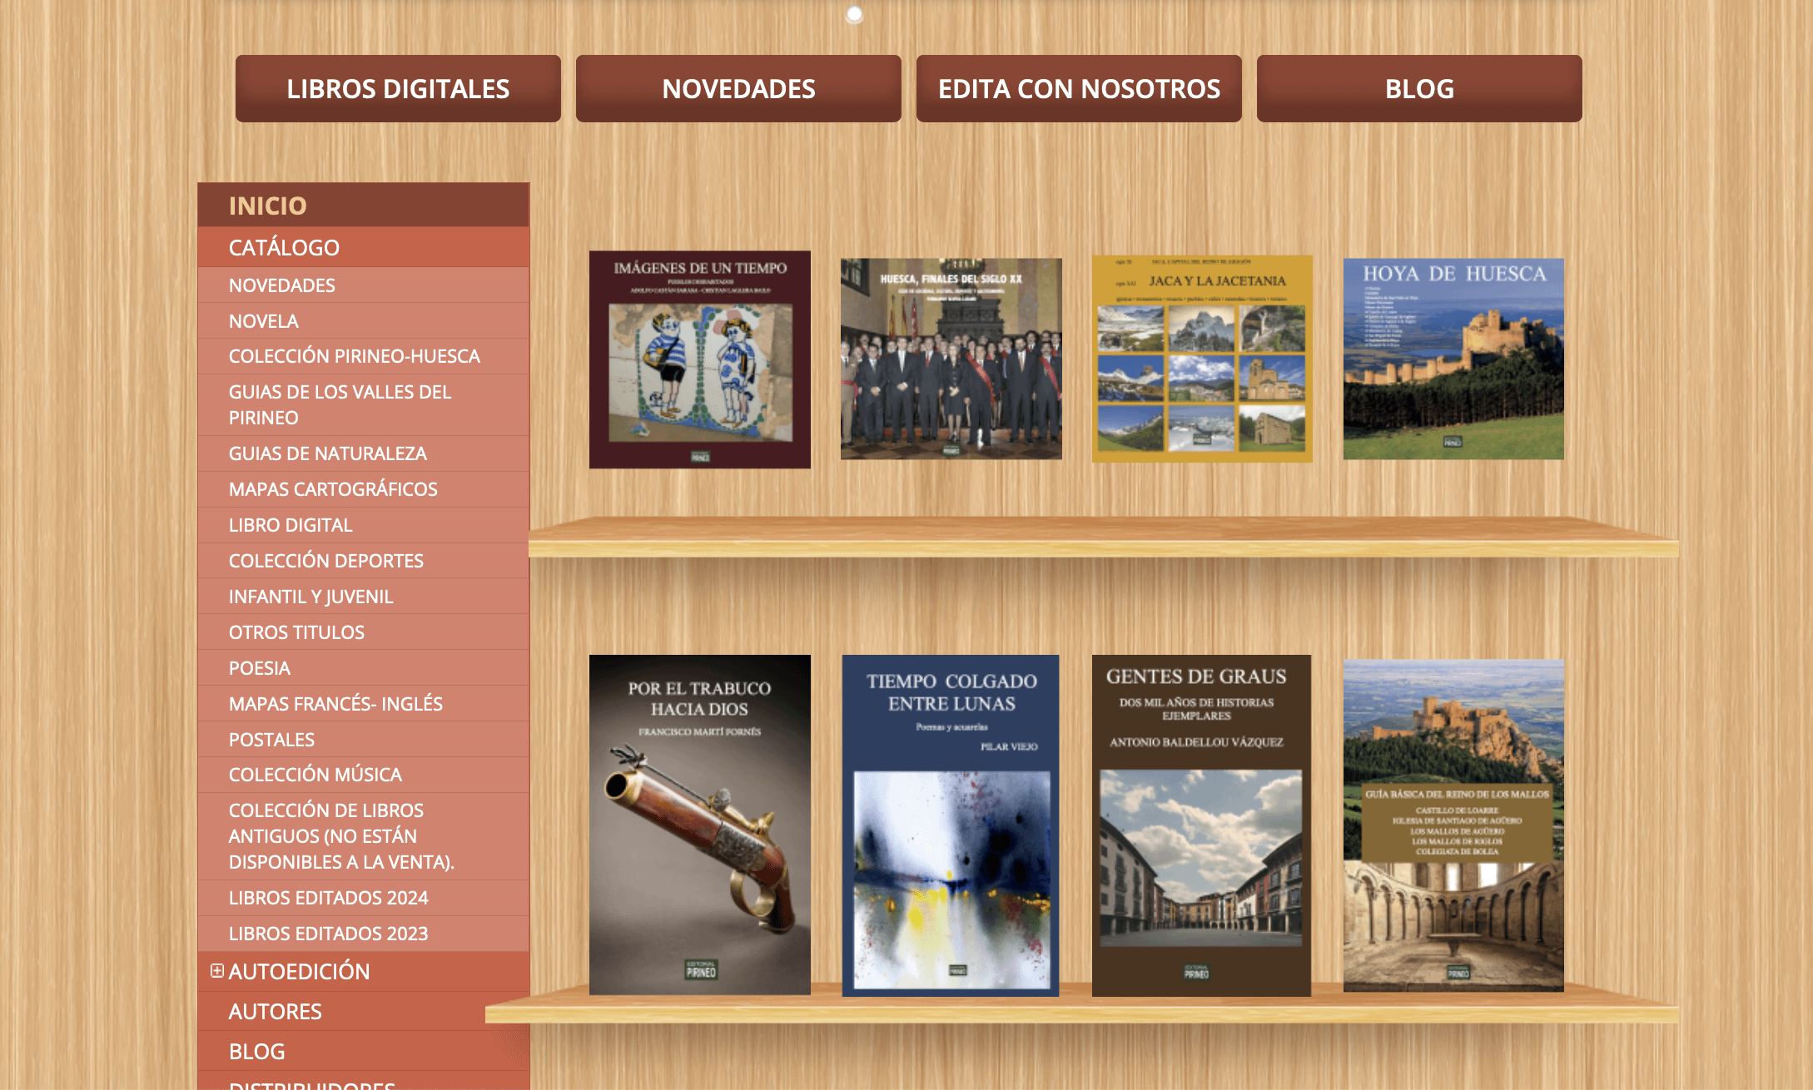Screen dimensions: 1813x1090
Task: Open Huesca, Finales del Siglo XX book
Action: (951, 359)
